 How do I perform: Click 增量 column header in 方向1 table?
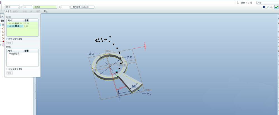click(31, 21)
